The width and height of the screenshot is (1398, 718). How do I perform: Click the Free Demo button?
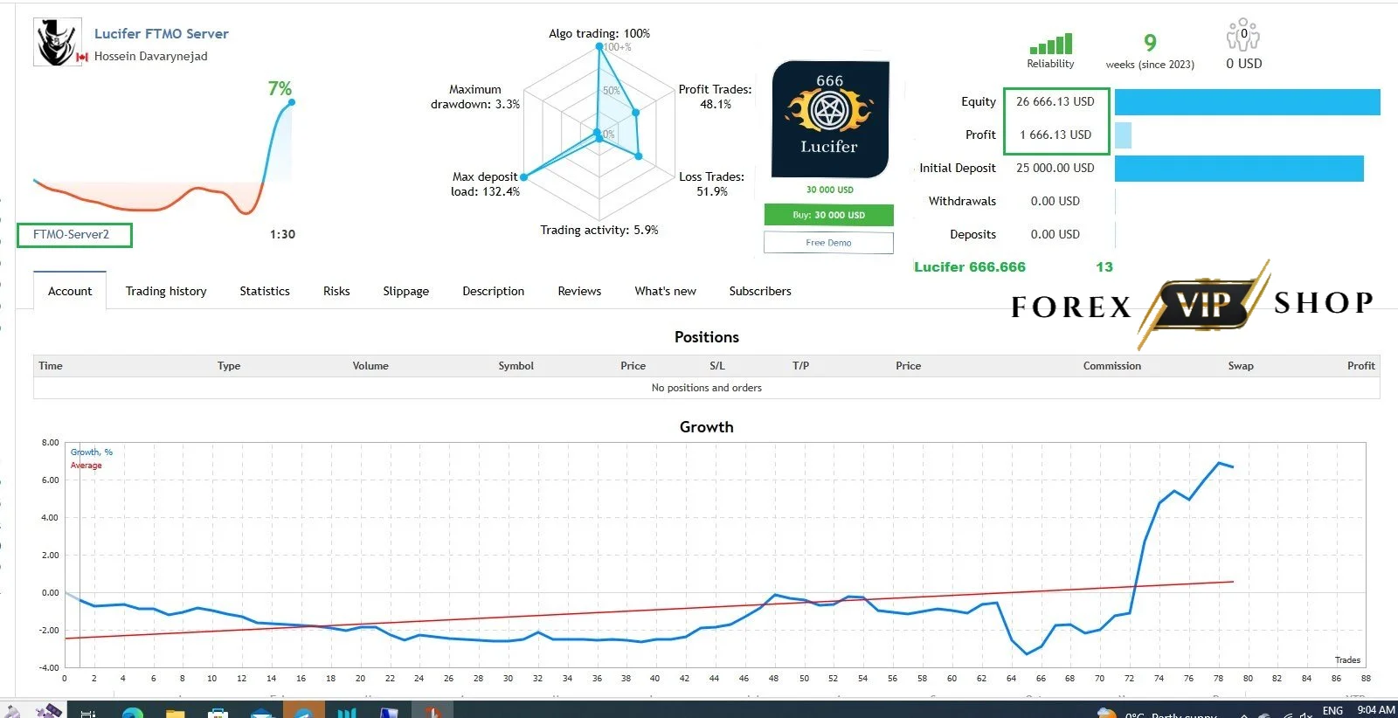(828, 243)
